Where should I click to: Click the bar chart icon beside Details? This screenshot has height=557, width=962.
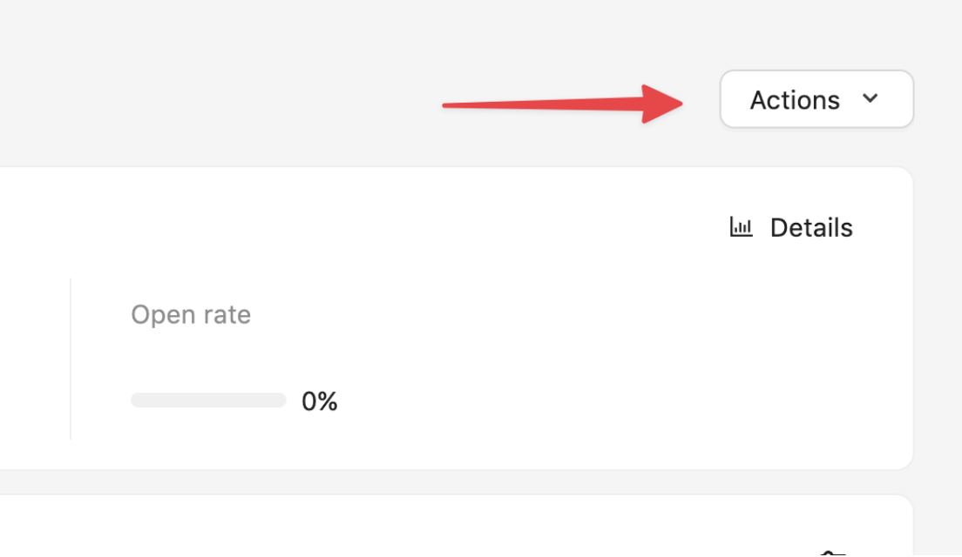click(x=741, y=228)
